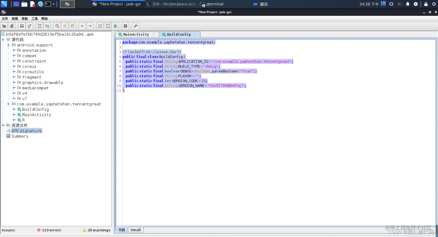Collapse the 源代码 tree node
The width and height of the screenshot is (438, 237).
3,40
